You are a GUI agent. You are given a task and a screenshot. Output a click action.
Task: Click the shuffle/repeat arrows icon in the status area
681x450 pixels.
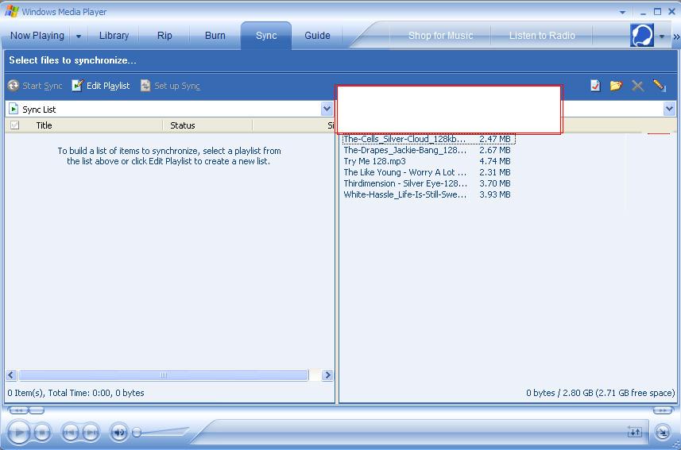(635, 432)
